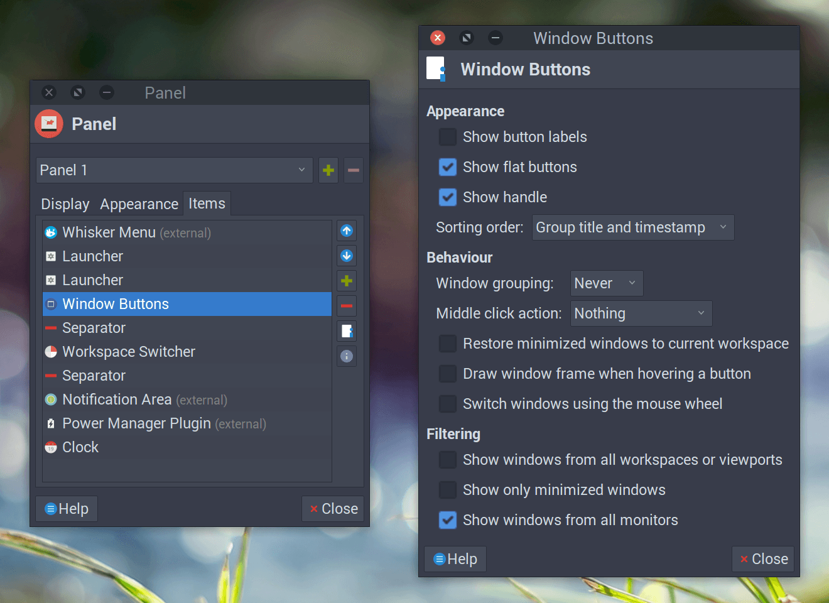Move selected item down with arrow button
Viewport: 829px width, 603px height.
pyautogui.click(x=347, y=256)
